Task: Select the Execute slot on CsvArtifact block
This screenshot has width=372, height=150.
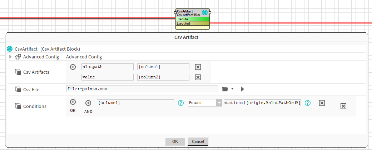Action: tap(192, 19)
